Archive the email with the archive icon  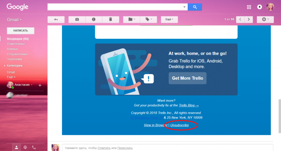[77, 19]
